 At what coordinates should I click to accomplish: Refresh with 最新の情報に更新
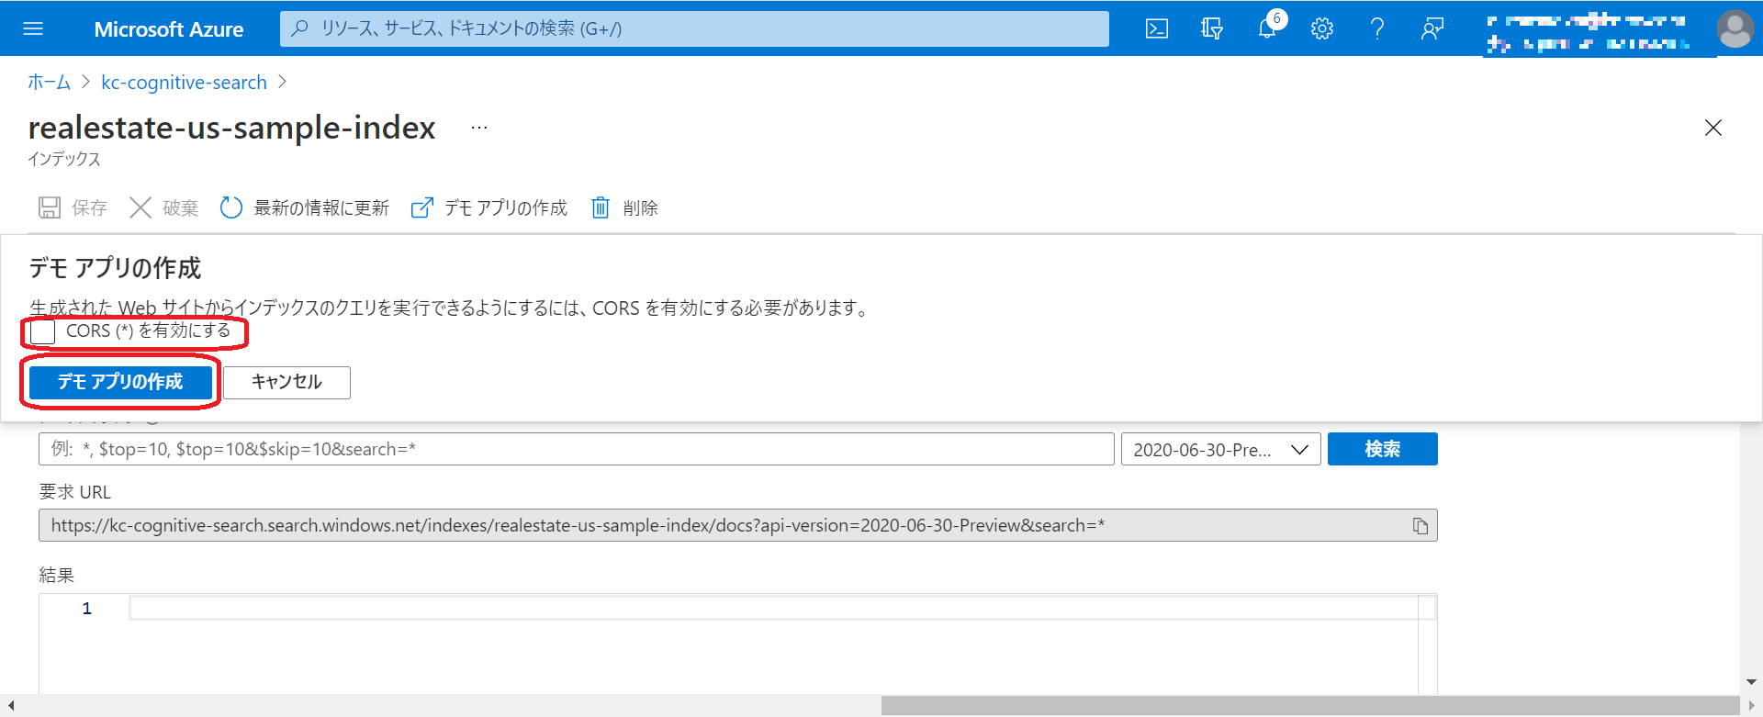(x=305, y=207)
